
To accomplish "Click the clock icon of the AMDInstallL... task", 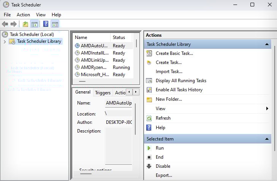I will tap(77, 53).
